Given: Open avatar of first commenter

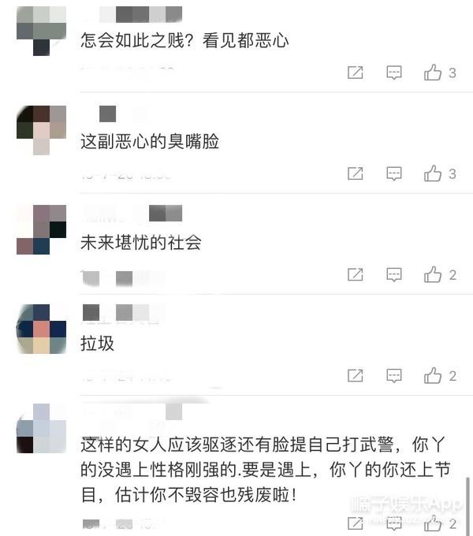Looking at the screenshot, I should coord(41,31).
